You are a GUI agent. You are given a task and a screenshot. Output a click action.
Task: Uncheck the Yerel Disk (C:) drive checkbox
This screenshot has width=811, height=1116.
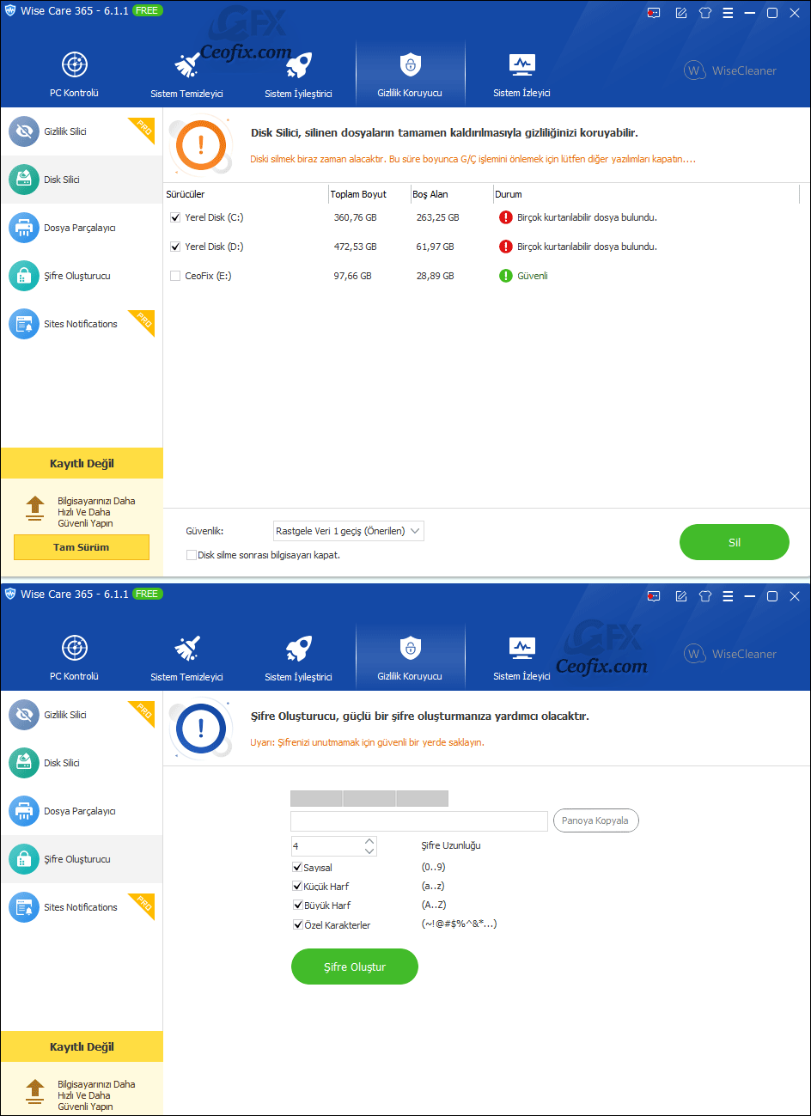click(175, 217)
